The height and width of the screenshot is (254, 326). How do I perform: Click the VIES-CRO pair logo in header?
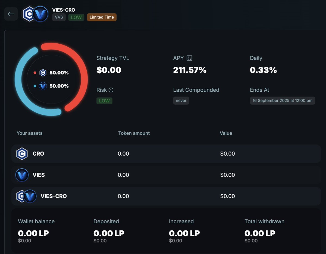(35, 14)
